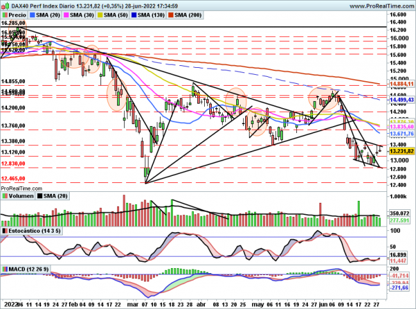Click the Estocástico indicator legend icon
This screenshot has width=416, height=309.
pos(5,229)
